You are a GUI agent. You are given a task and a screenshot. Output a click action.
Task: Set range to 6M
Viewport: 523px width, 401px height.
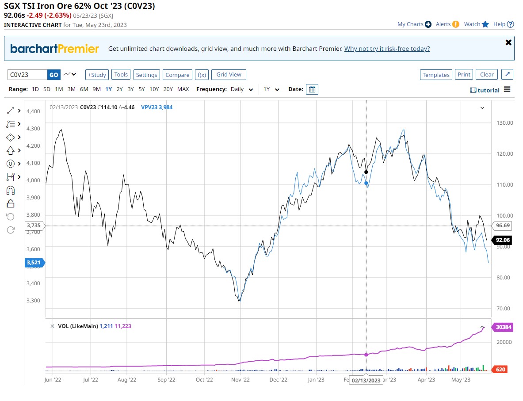pos(84,89)
